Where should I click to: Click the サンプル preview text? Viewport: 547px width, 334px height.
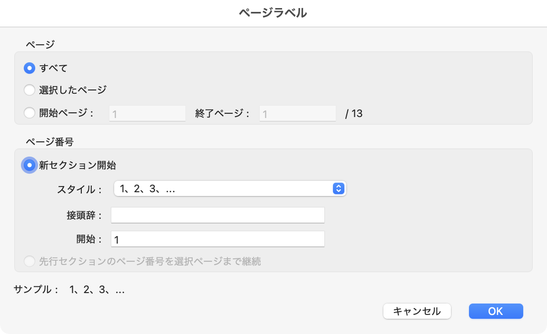pos(97,289)
